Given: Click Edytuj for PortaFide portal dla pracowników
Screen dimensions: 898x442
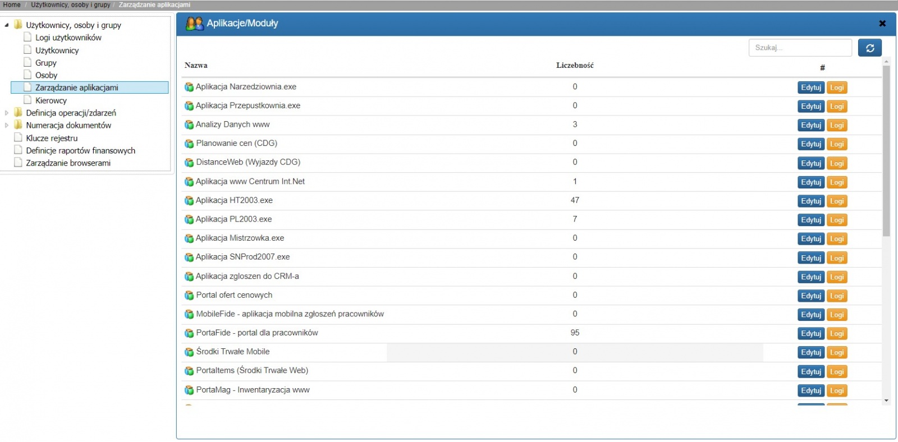Looking at the screenshot, I should pos(811,334).
